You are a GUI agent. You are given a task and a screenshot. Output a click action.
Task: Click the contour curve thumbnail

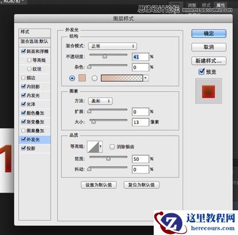pyautogui.click(x=93, y=147)
